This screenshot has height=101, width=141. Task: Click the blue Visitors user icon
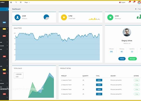(x=18, y=17)
